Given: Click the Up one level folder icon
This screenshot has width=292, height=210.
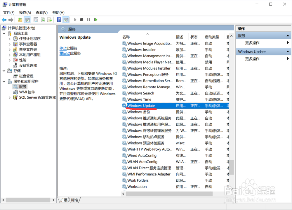Looking at the screenshot, I should (x=20, y=20).
